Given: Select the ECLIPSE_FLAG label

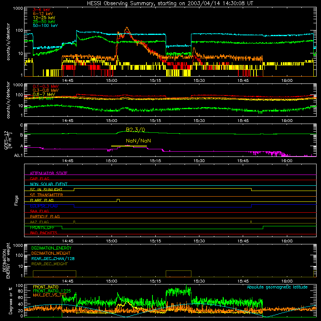Looking at the screenshot, I should [44, 206].
